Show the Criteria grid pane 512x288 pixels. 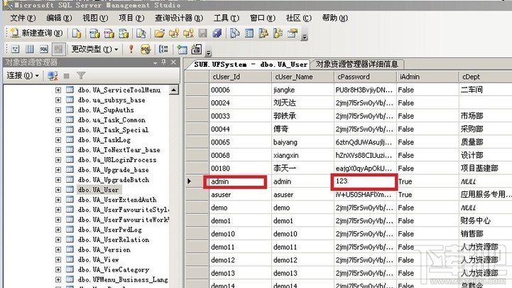pos(29,49)
